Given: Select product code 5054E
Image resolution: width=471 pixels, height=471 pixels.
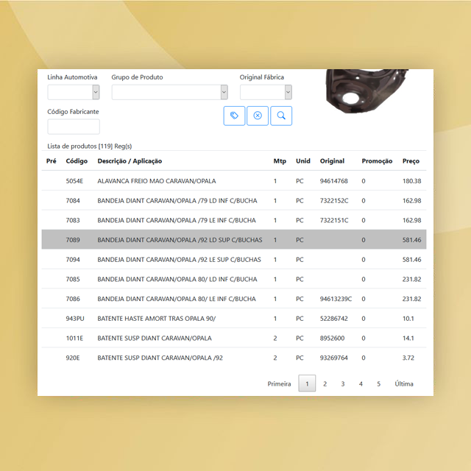Looking at the screenshot, I should (74, 181).
